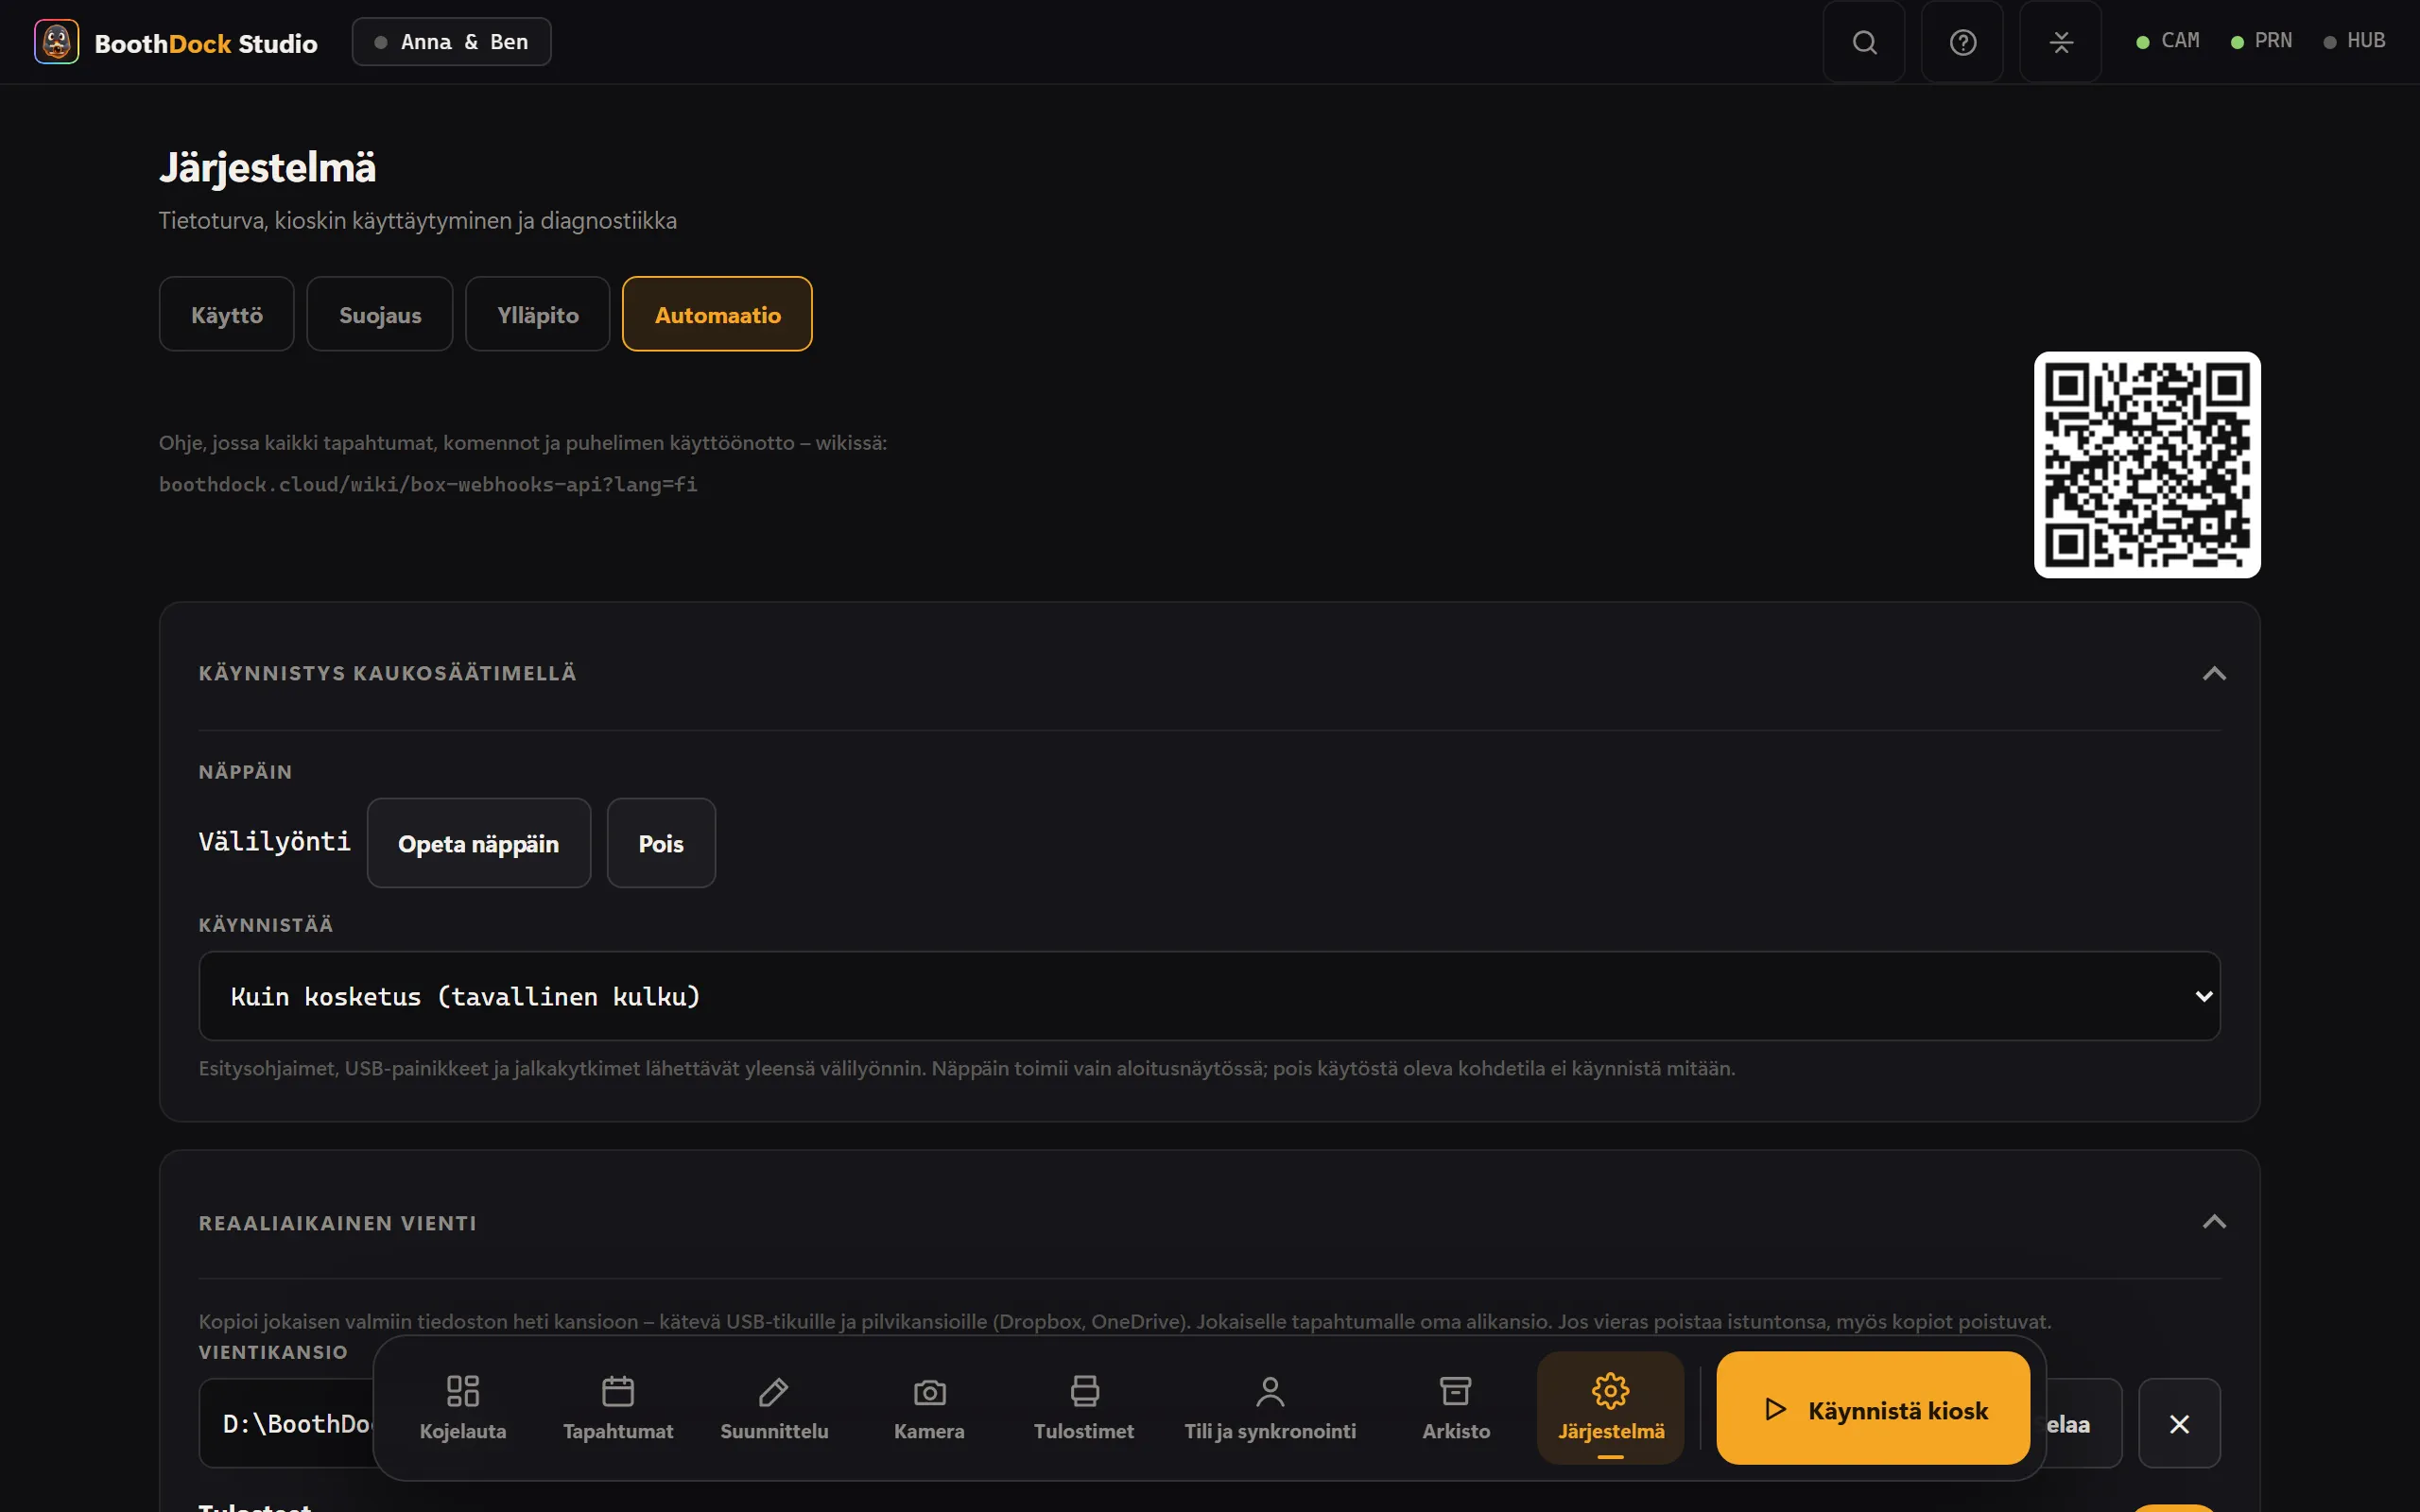Image resolution: width=2420 pixels, height=1512 pixels.
Task: Open Tili ja synkronointi from dock
Action: coord(1270,1408)
